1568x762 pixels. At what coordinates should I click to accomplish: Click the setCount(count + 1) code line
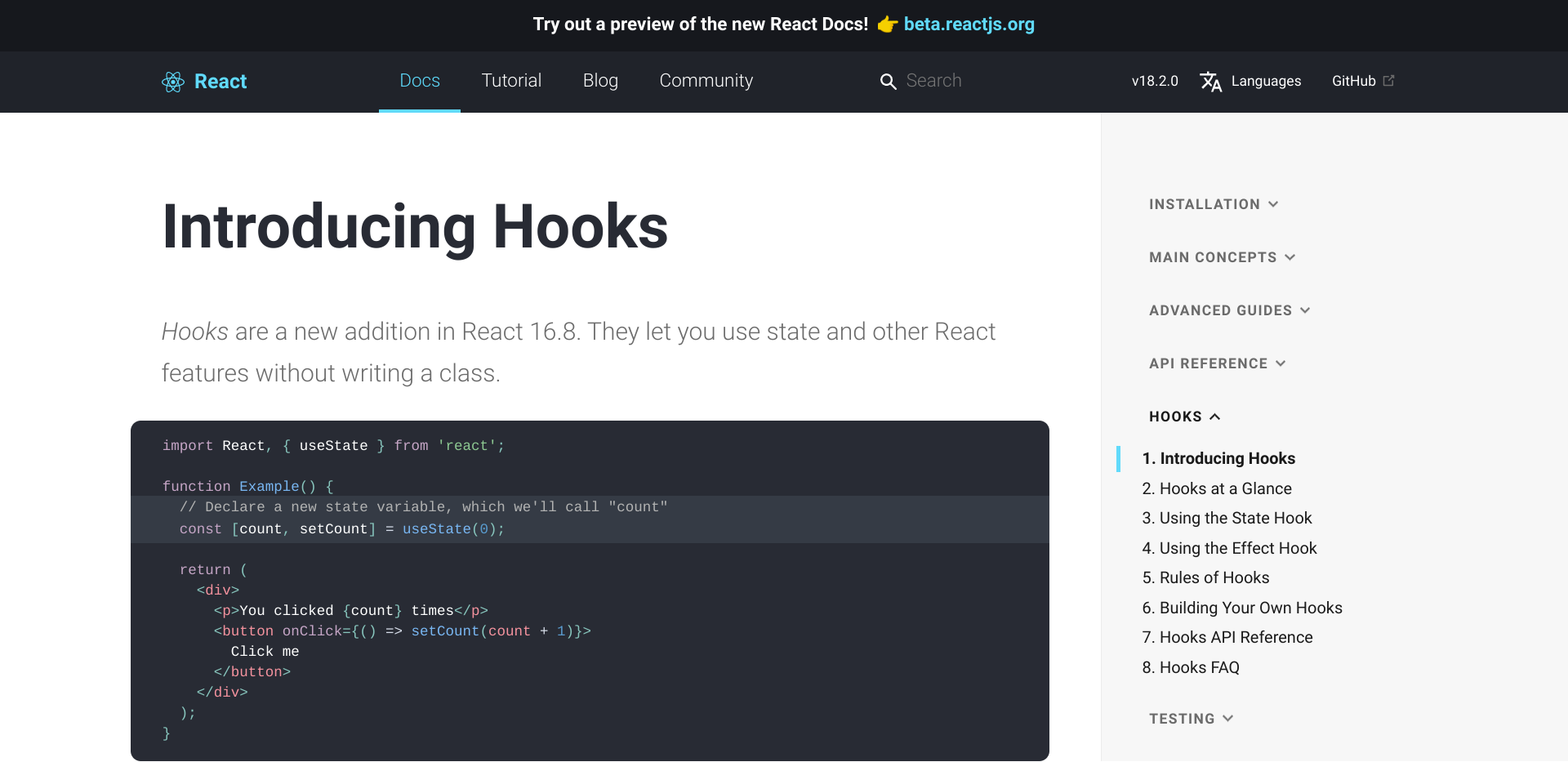click(402, 631)
